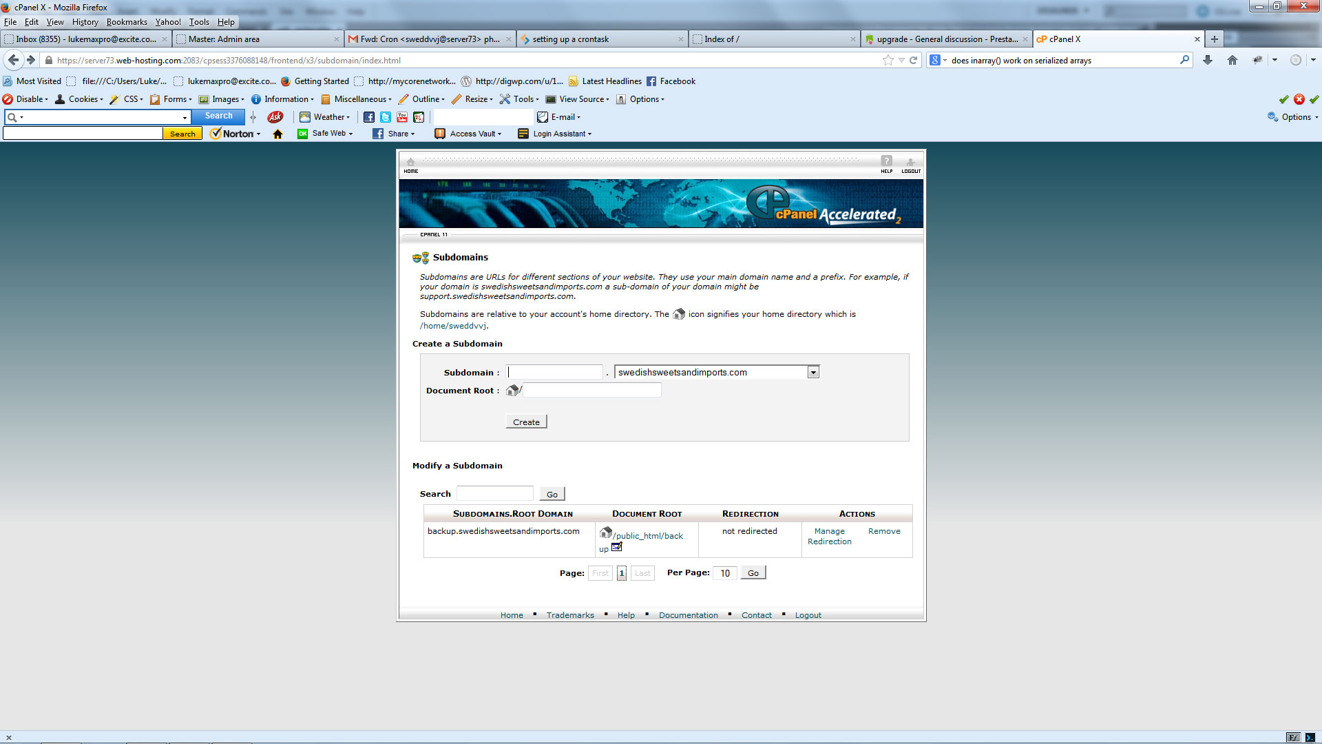Click the Remove link for backup subdomain
Screen dimensions: 1322x744
884,531
